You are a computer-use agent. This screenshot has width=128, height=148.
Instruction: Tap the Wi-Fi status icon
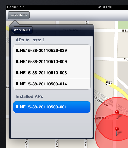[22, 7]
